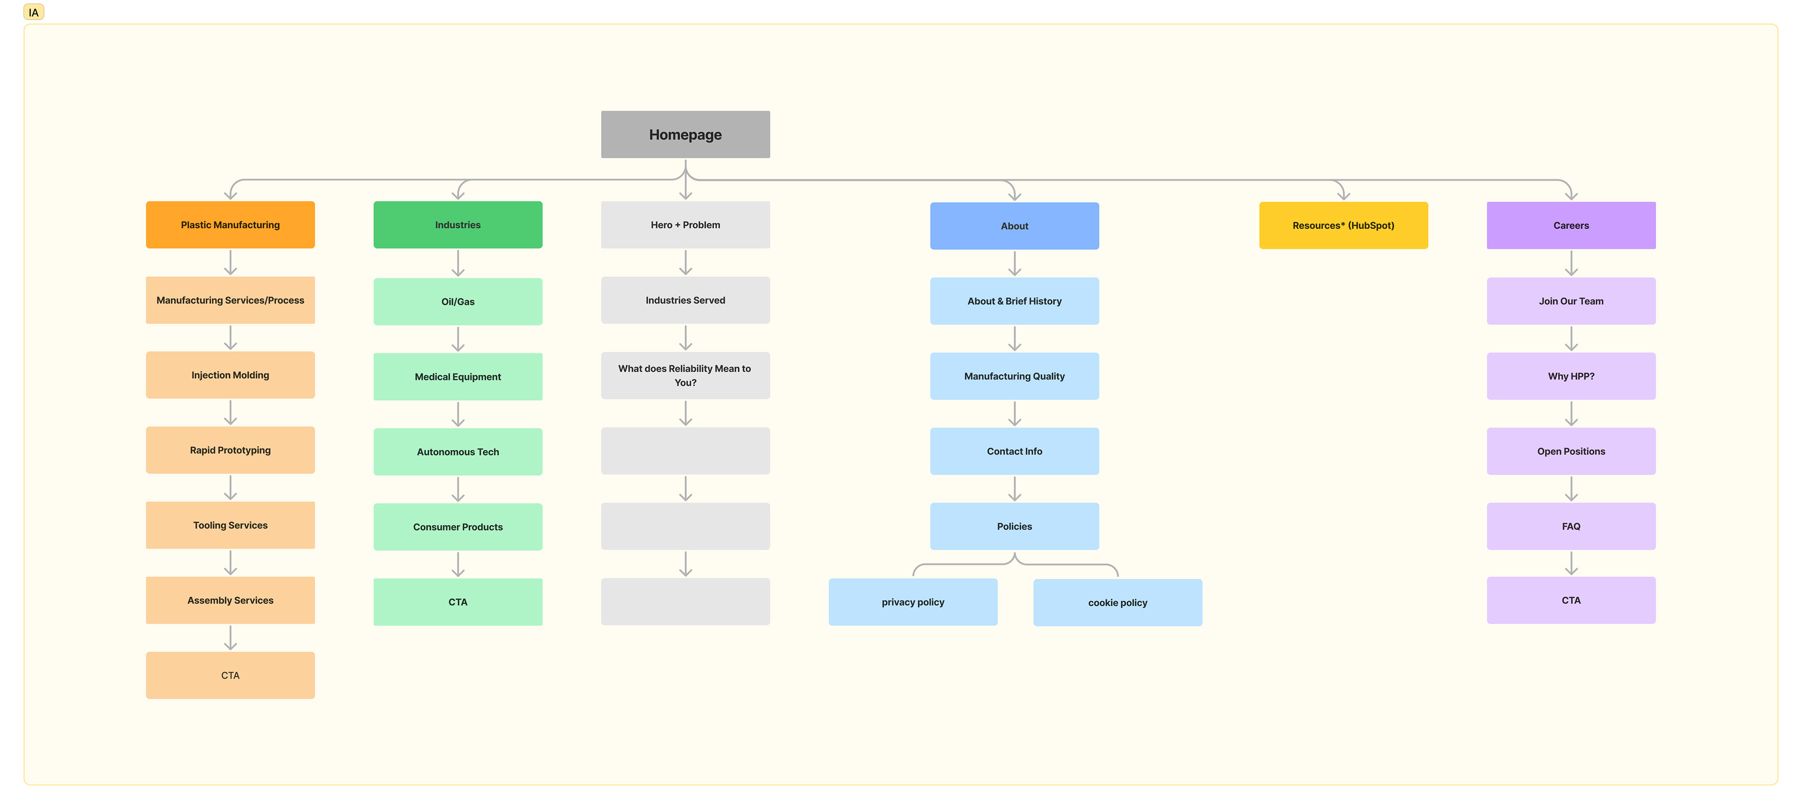Click the IA section label
The image size is (1802, 809).
(x=34, y=13)
